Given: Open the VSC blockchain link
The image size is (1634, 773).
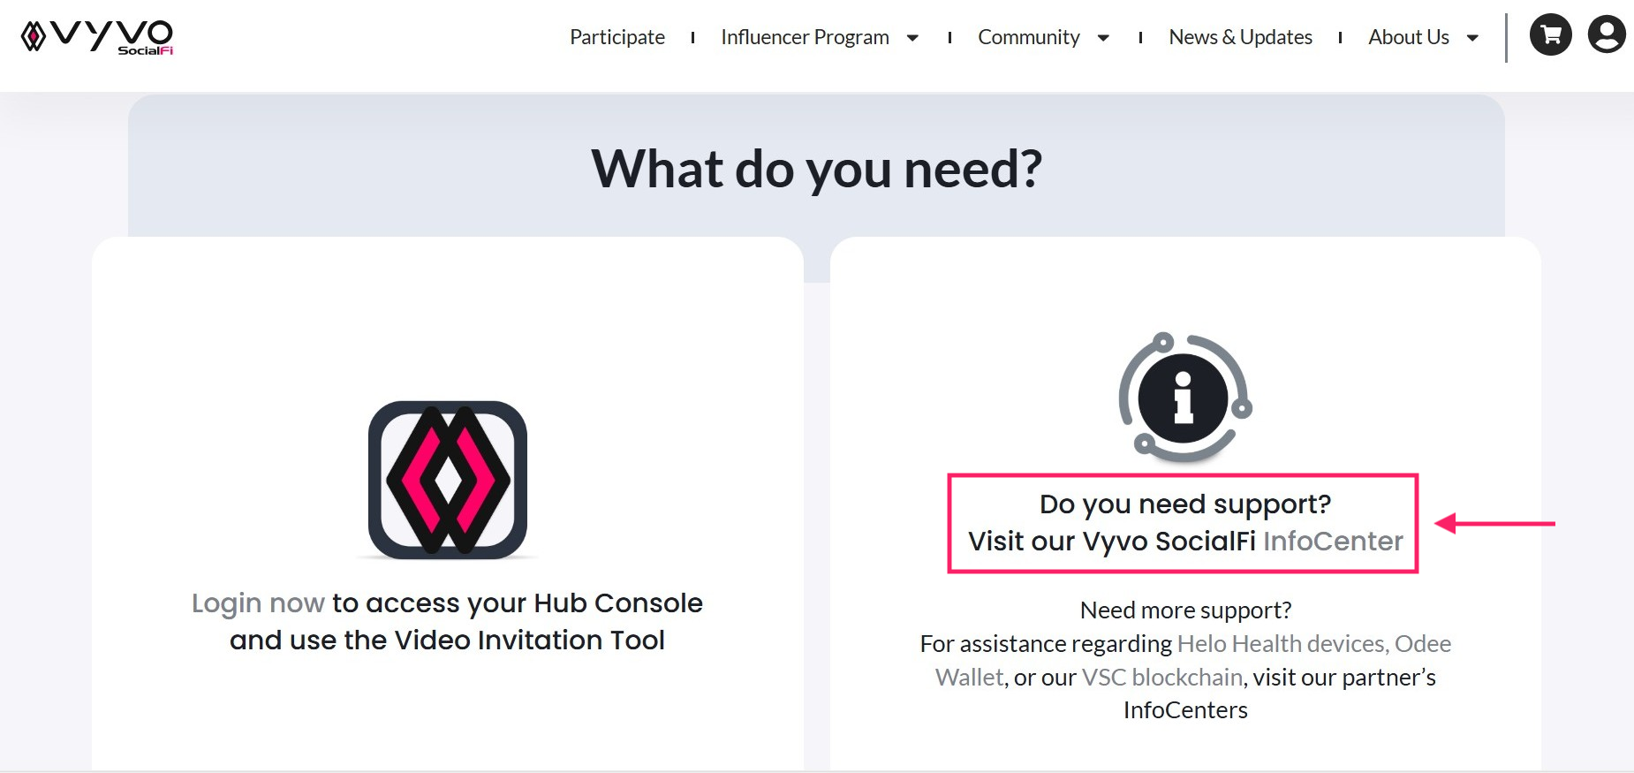Looking at the screenshot, I should pos(1162,678).
